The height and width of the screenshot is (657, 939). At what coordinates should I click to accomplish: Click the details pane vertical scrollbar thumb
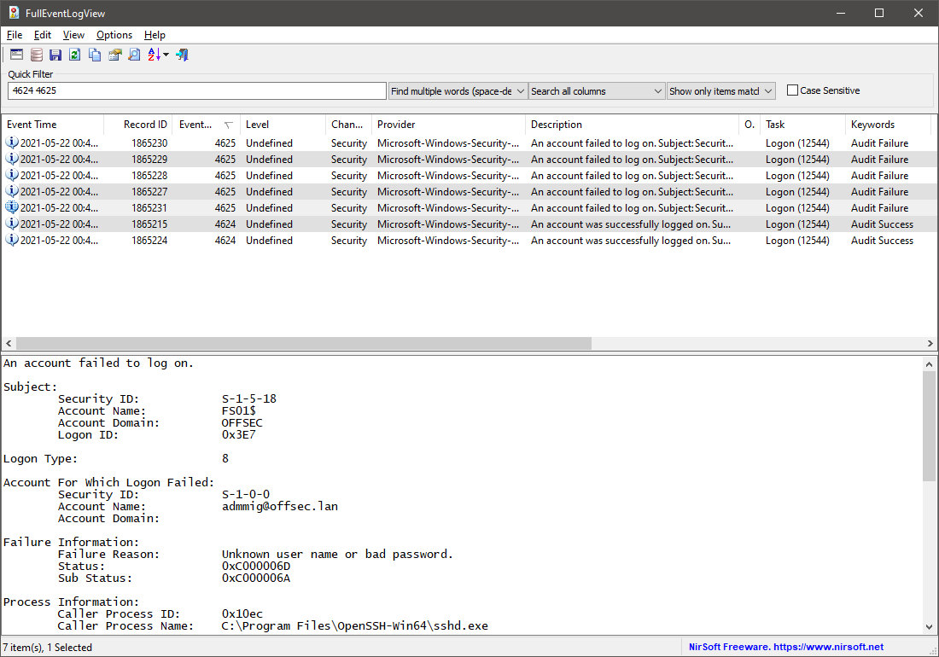tap(929, 426)
